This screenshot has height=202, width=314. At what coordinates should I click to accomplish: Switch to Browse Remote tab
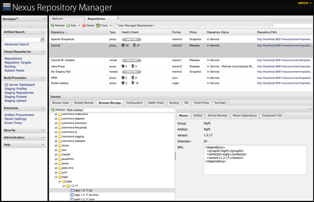(x=84, y=103)
